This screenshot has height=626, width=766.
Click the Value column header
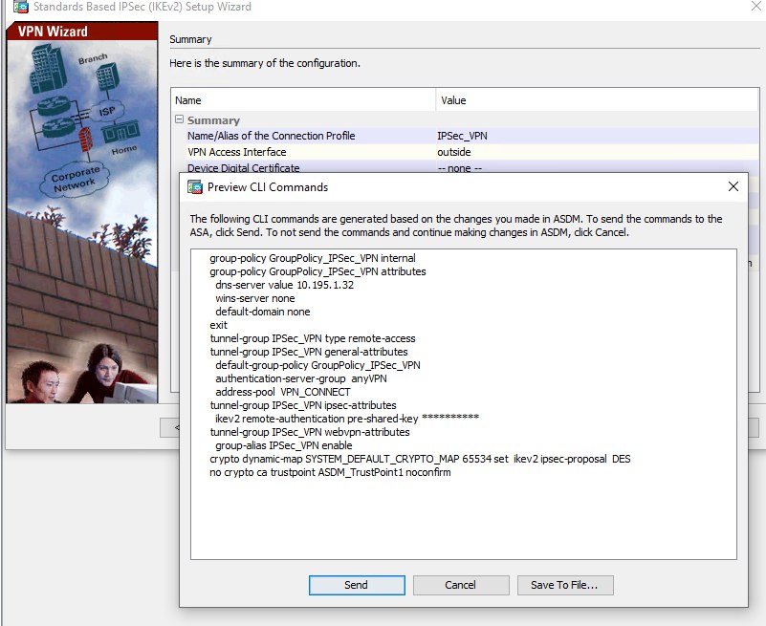[x=597, y=100]
